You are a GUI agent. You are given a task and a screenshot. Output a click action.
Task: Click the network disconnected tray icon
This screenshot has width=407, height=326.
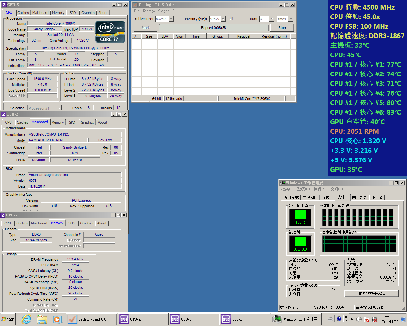(x=375, y=319)
